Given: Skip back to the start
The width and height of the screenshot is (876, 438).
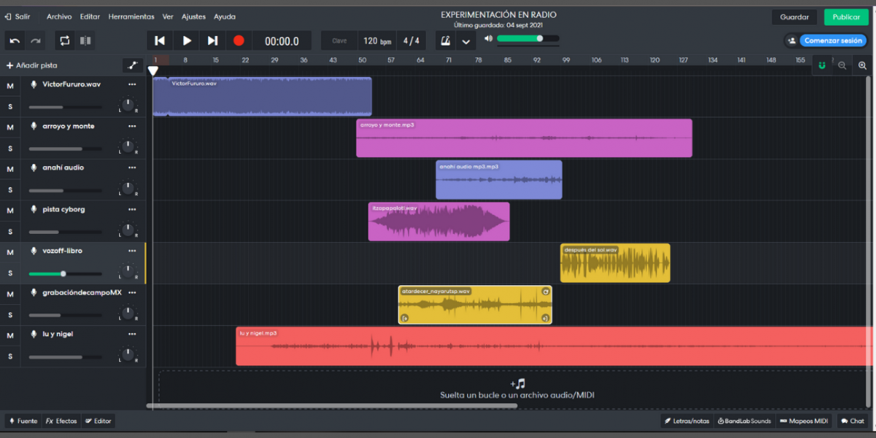Looking at the screenshot, I should [x=160, y=41].
